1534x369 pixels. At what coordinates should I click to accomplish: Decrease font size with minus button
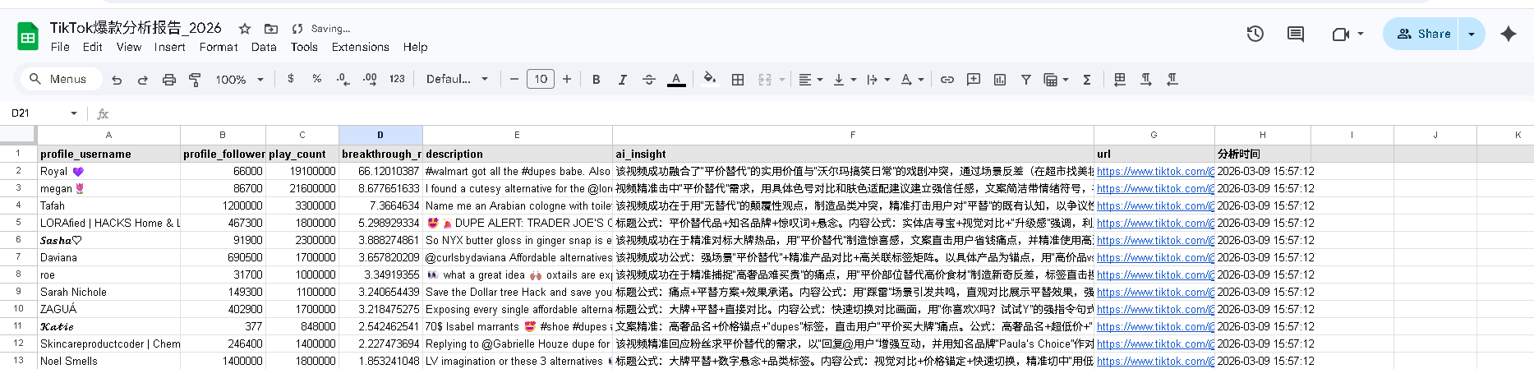514,79
